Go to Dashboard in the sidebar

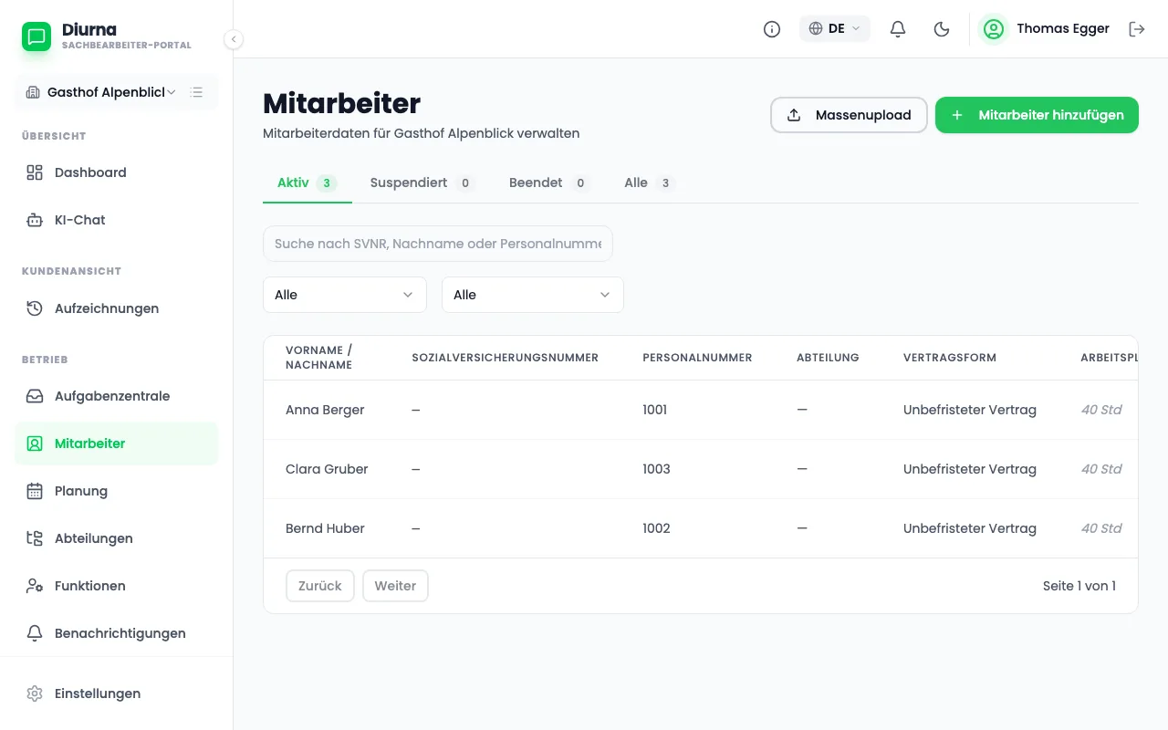117,172
